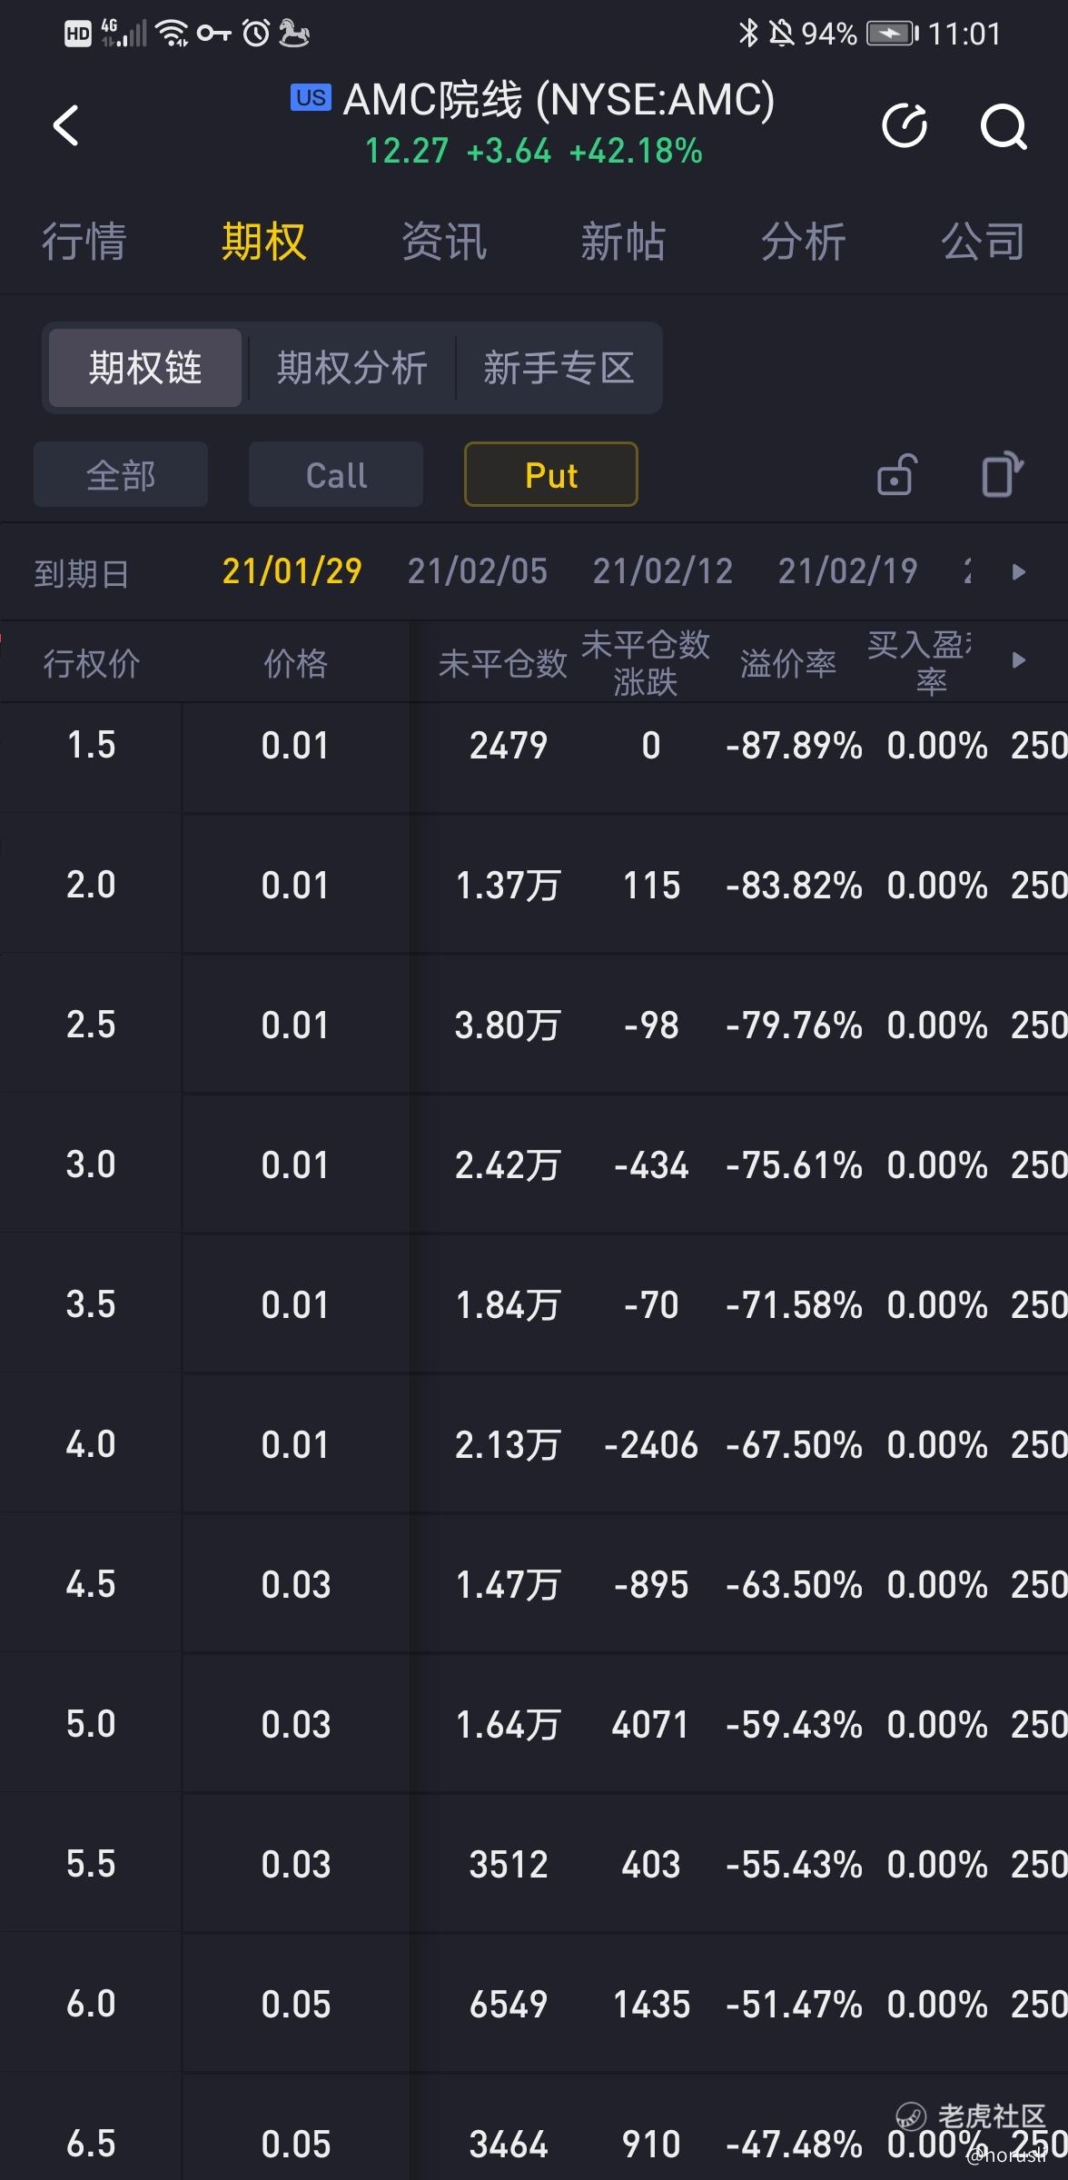
Task: Open the strike 5.0 put row
Action: click(534, 1723)
